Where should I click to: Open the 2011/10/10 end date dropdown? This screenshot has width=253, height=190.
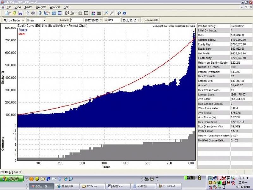(139, 20)
